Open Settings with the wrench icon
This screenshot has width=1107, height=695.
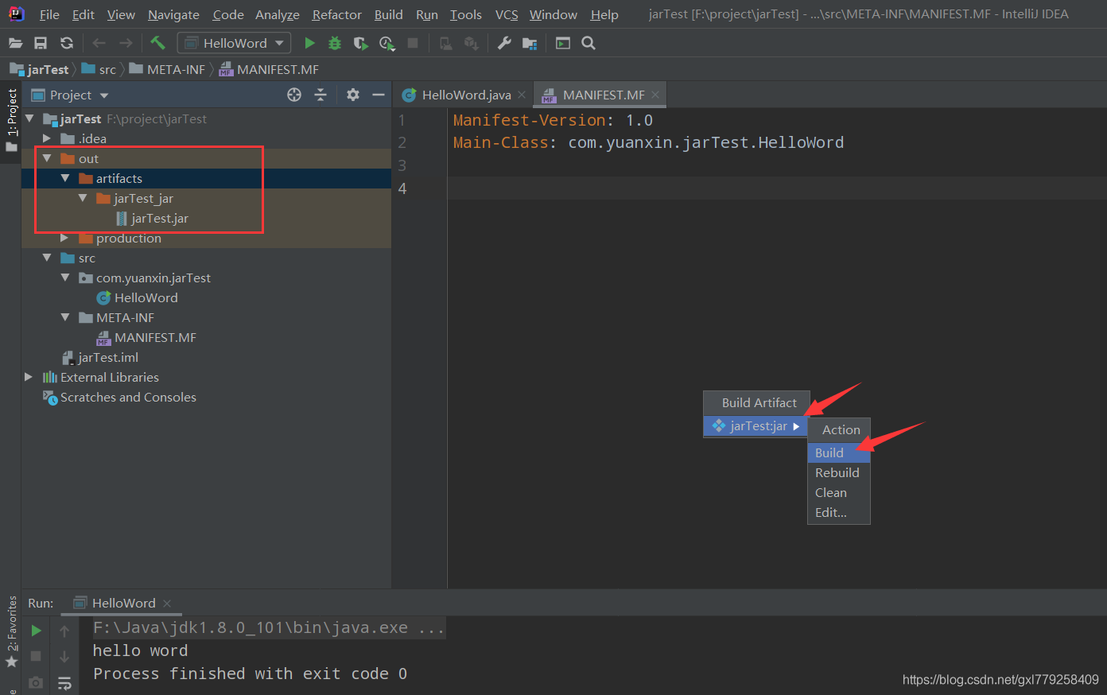[x=504, y=43]
